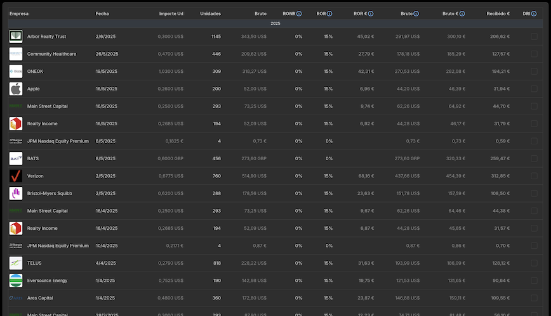Click Realty Income logo in 16/4/2025 row
The height and width of the screenshot is (316, 551).
[16, 229]
